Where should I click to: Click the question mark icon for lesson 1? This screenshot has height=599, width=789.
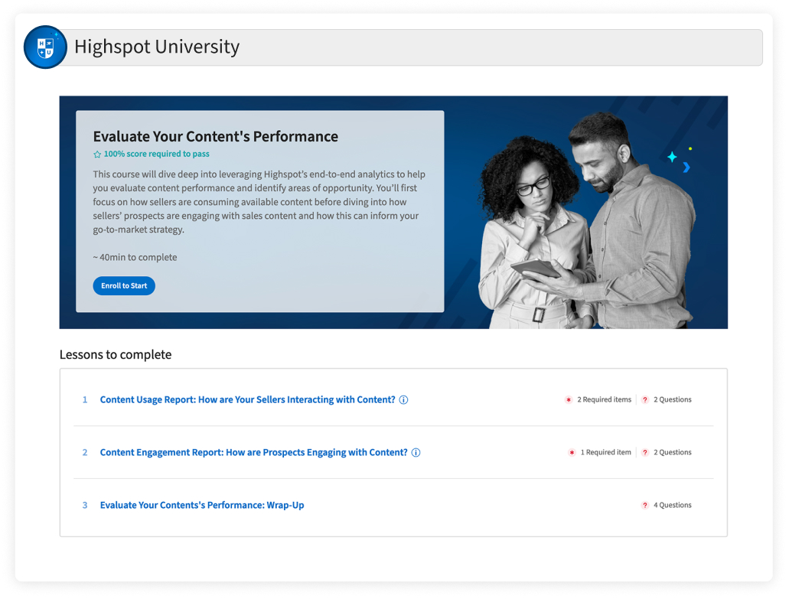point(645,400)
